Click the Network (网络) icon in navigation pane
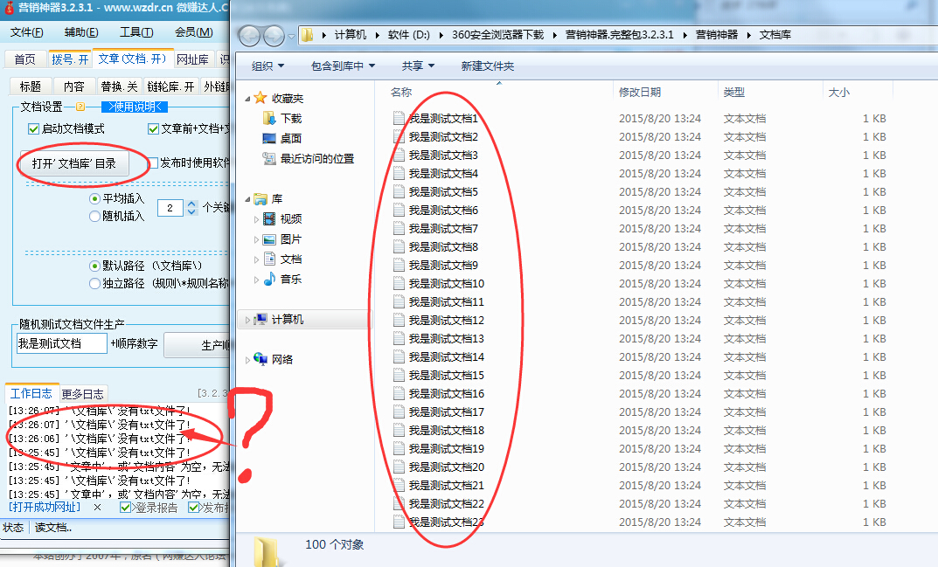 pos(261,359)
